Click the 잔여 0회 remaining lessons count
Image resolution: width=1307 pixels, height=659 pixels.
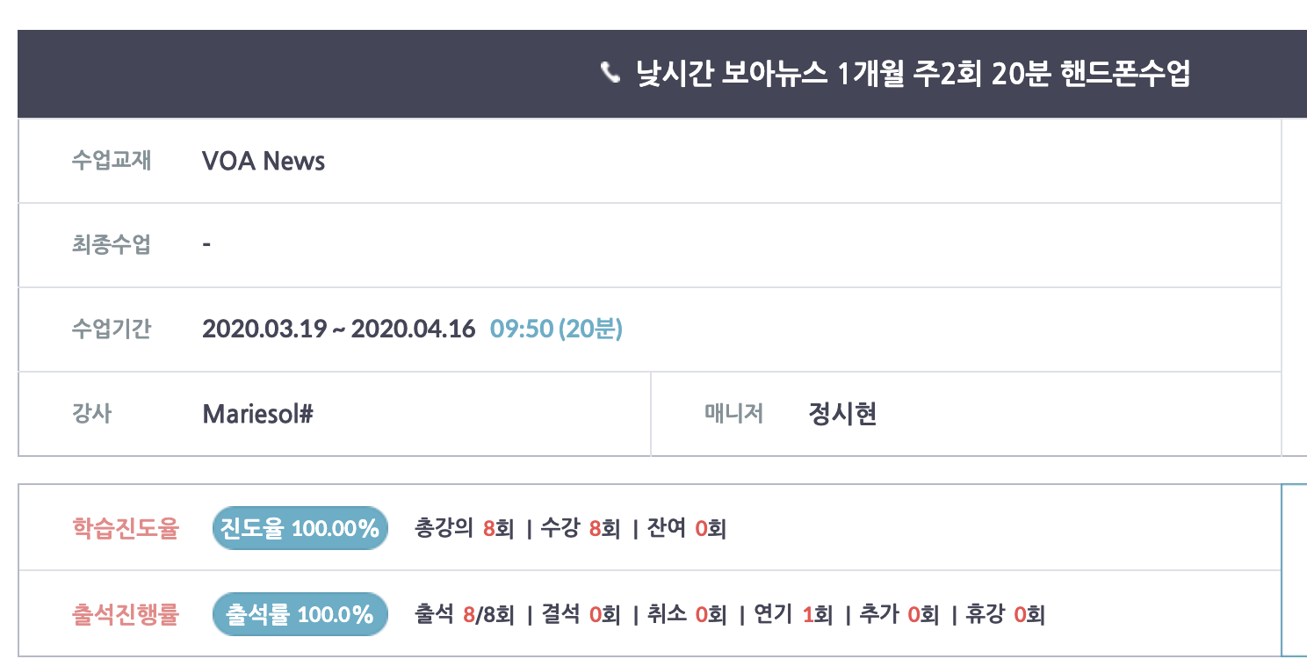(687, 529)
